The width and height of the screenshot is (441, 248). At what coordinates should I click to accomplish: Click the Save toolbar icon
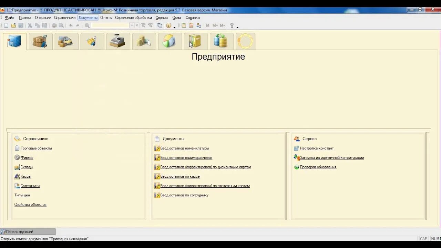point(21,25)
